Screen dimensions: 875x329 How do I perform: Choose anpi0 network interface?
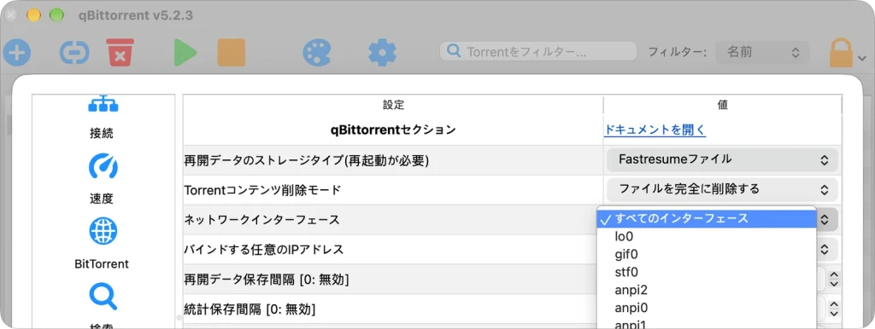tap(707, 308)
